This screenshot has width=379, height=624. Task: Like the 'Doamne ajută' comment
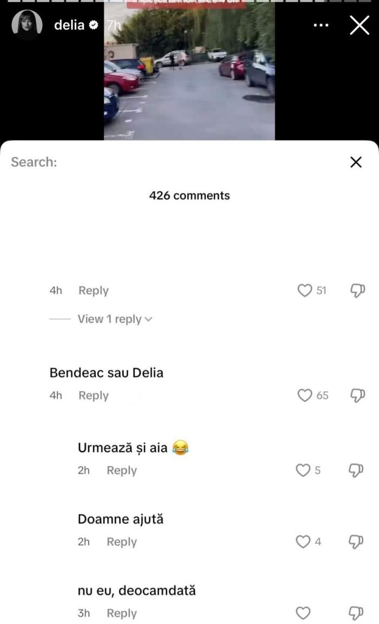pyautogui.click(x=303, y=542)
